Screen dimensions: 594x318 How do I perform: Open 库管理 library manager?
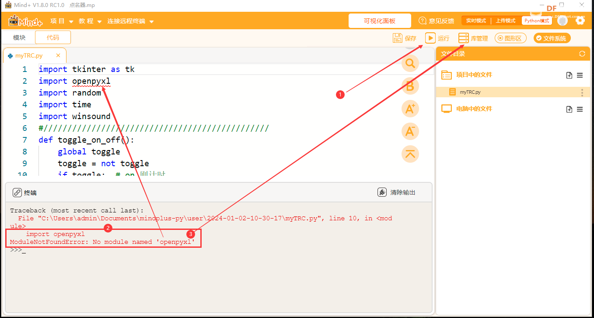point(473,38)
